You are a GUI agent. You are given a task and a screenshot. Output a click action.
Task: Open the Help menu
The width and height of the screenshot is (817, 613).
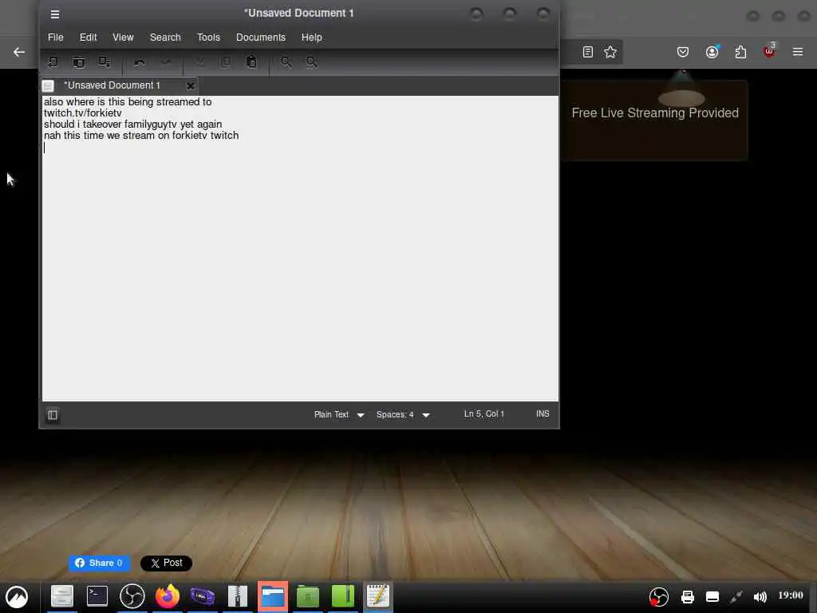[312, 38]
